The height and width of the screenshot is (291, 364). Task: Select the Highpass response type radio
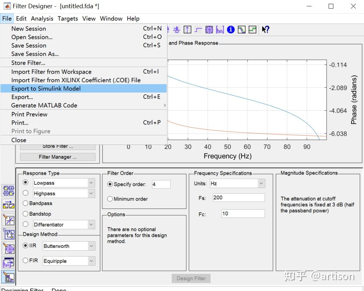[x=26, y=193]
